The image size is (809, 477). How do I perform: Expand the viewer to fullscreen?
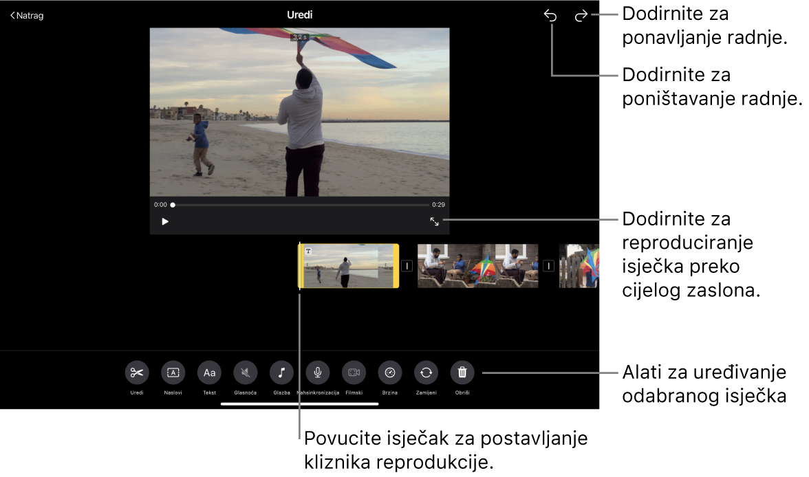(x=434, y=221)
